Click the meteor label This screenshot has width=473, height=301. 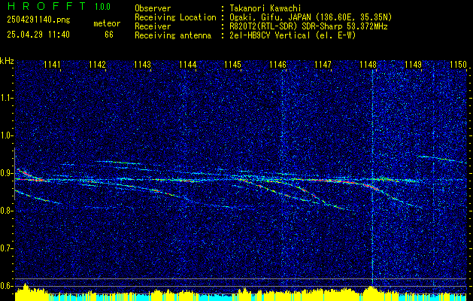[x=107, y=23]
